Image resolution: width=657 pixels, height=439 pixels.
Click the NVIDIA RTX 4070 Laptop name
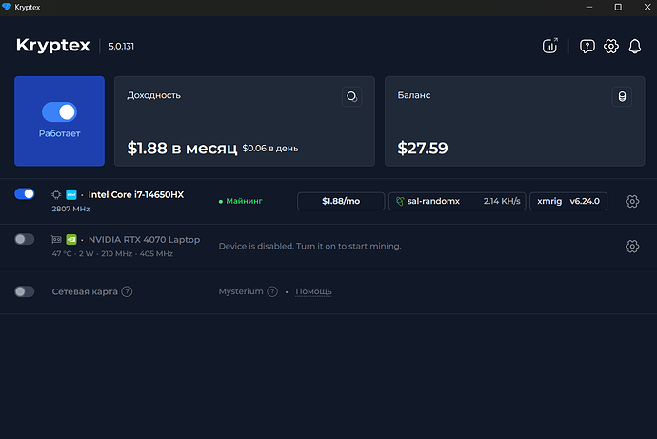coord(144,240)
